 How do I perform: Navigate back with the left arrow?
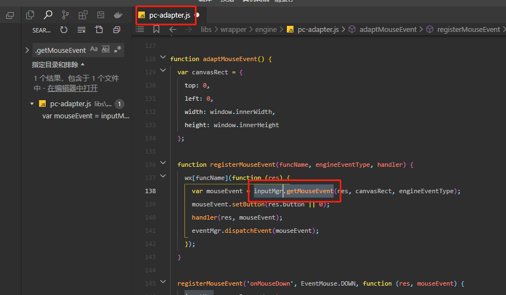click(173, 30)
